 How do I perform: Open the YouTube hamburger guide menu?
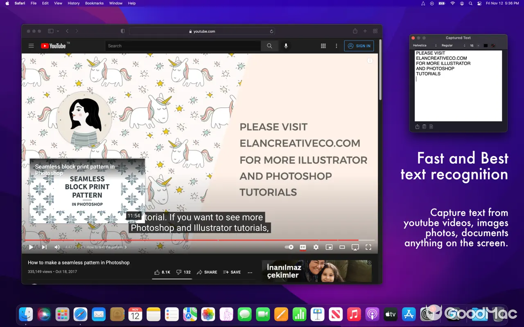click(31, 46)
